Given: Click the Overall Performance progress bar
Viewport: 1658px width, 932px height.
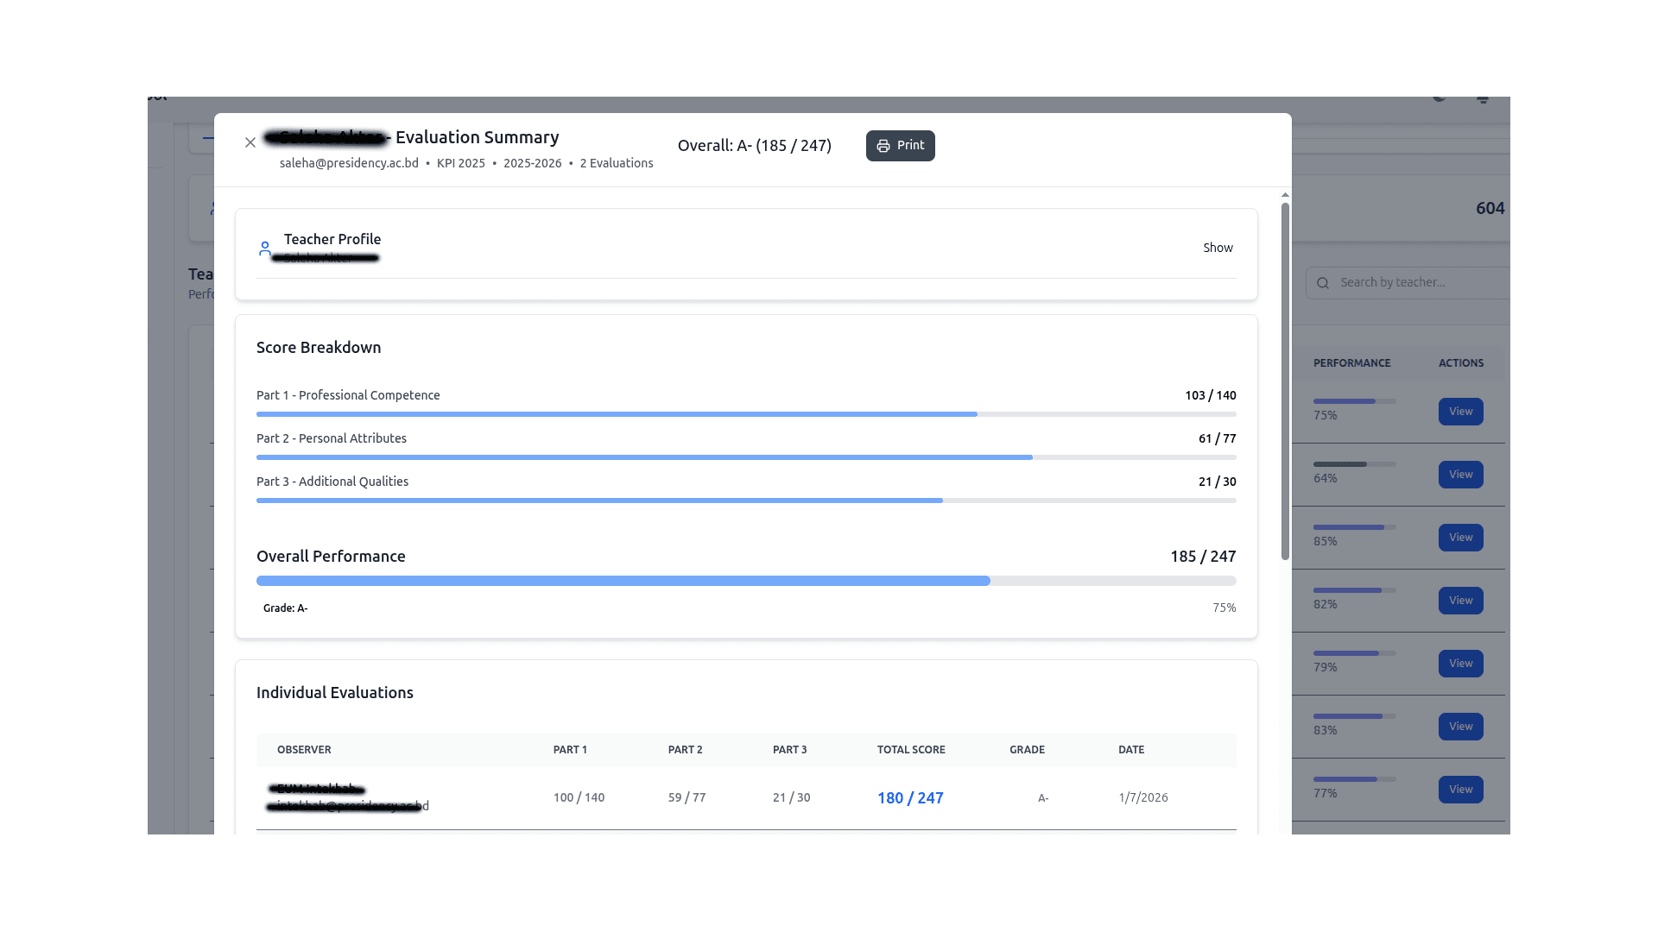Looking at the screenshot, I should tap(746, 581).
